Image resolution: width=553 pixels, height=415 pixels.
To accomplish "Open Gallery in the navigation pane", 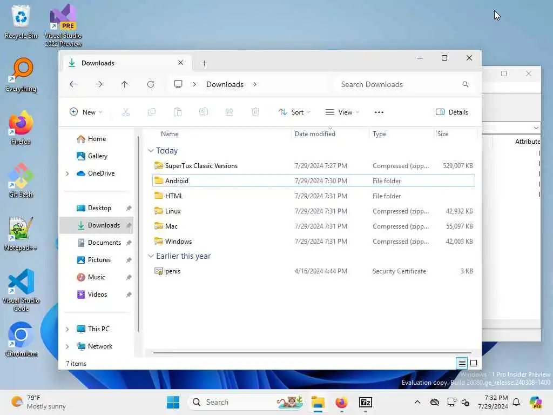I will point(96,156).
